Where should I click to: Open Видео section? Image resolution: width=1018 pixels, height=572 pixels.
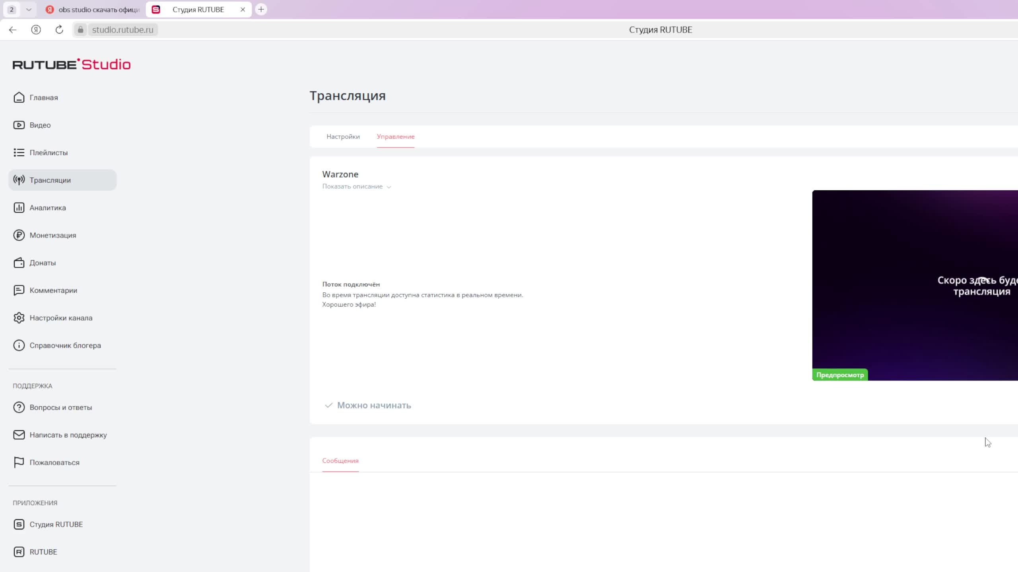pyautogui.click(x=62, y=125)
